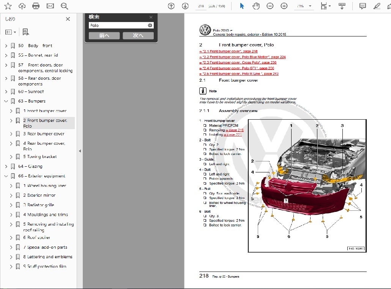Click the next result button 次へ
This screenshot has height=289, width=391.
[138, 35]
